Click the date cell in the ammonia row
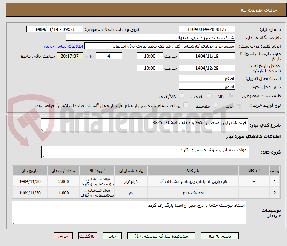287x246 pixels. click(x=30, y=193)
